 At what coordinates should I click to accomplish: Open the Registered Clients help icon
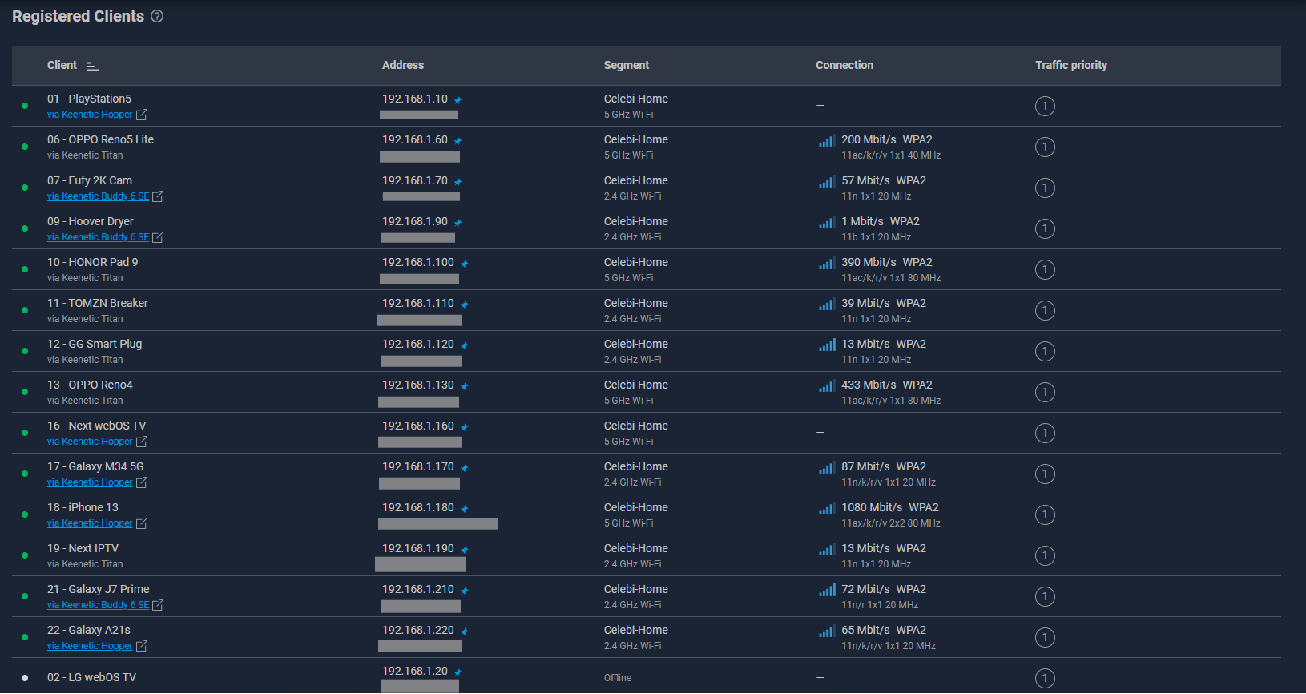157,16
